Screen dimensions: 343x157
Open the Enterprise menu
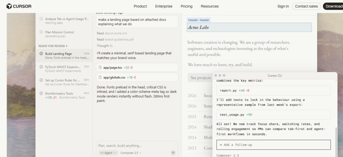coord(164,6)
